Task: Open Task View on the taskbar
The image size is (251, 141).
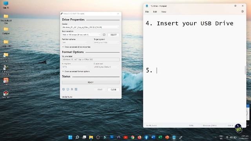Action: point(84,137)
